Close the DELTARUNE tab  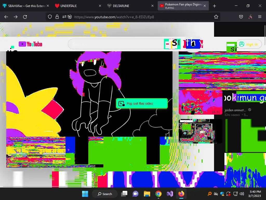(152, 6)
